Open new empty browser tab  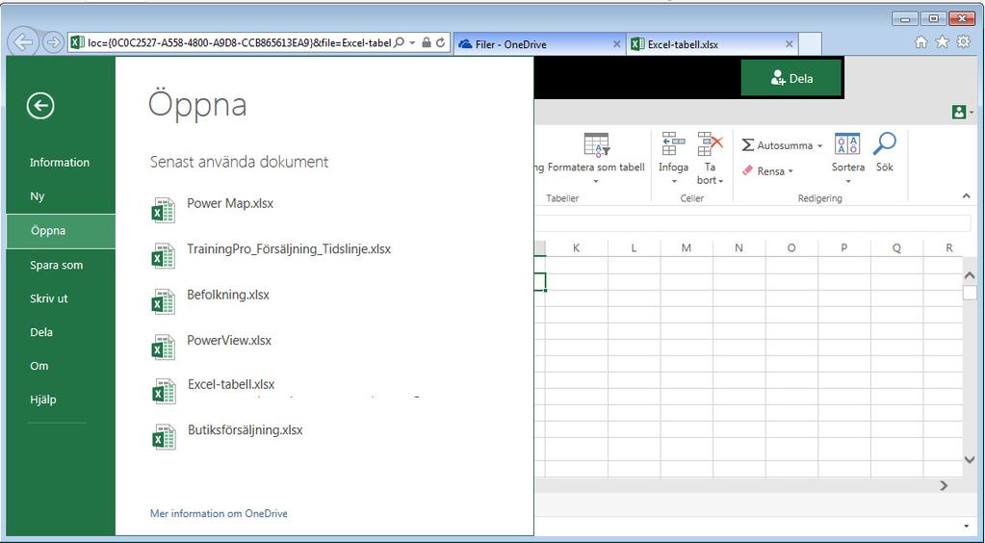coord(811,44)
